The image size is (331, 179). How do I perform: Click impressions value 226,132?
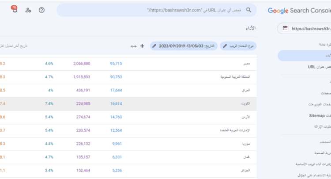coord(83,144)
